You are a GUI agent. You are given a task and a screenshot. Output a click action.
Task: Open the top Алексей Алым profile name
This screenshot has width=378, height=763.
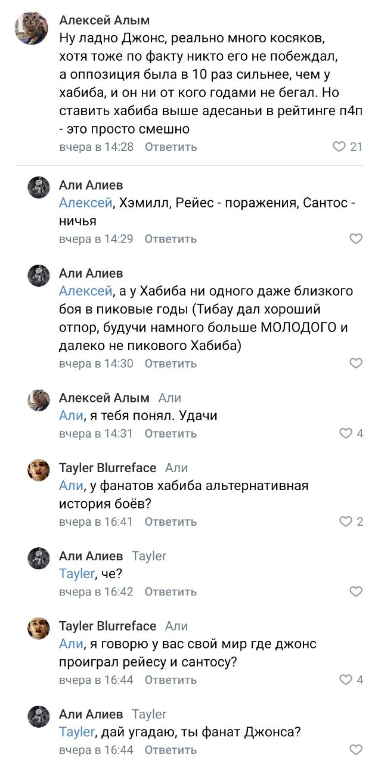(x=104, y=21)
